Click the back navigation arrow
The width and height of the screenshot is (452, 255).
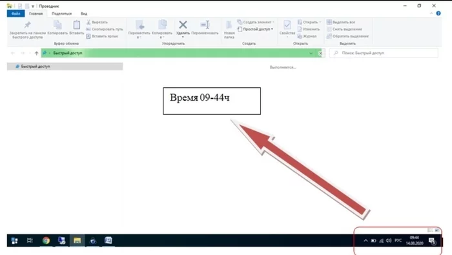click(13, 53)
